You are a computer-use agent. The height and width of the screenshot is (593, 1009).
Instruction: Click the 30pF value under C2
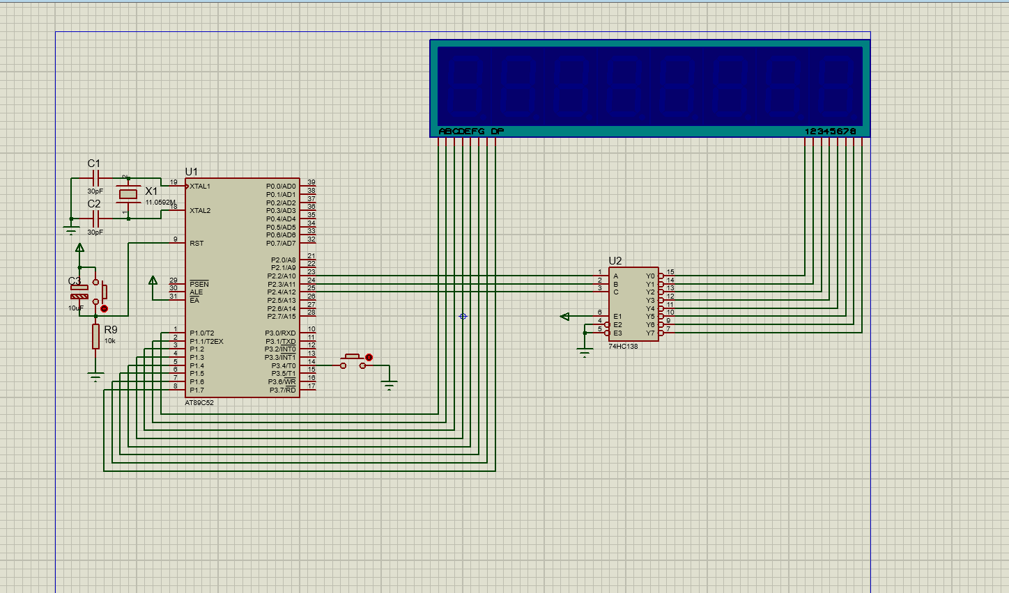(95, 232)
